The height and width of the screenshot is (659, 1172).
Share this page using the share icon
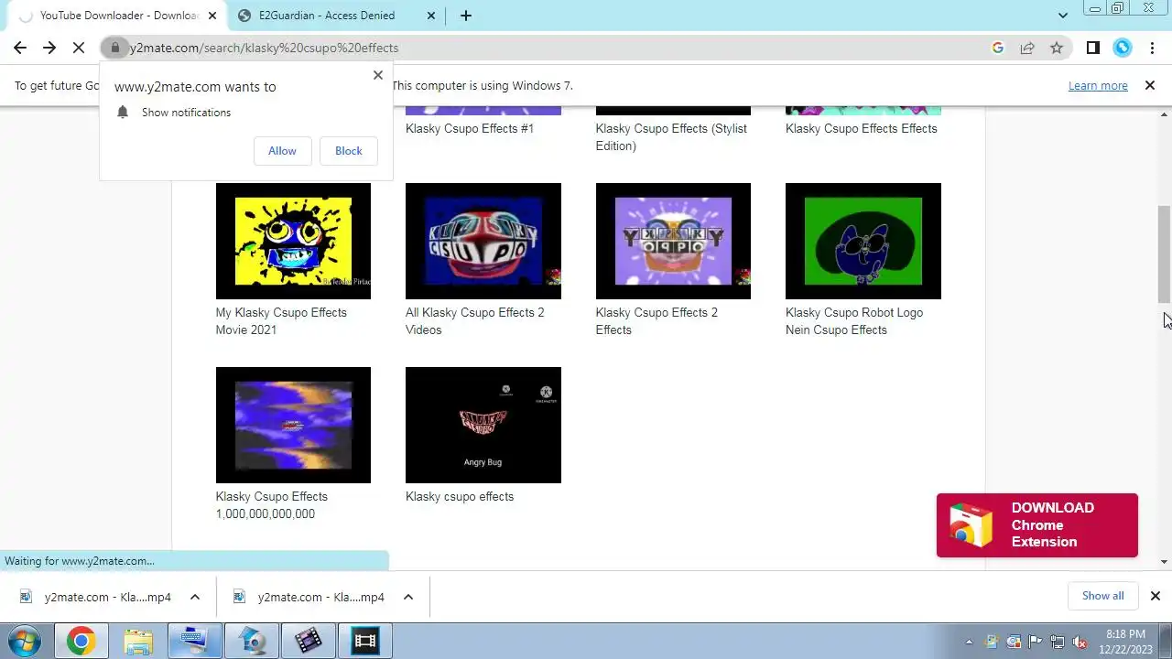coord(1027,48)
